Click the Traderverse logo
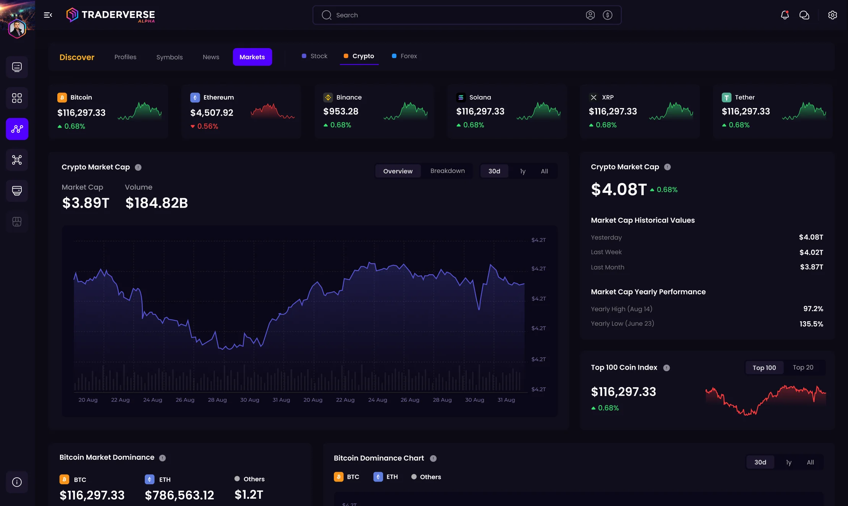The height and width of the screenshot is (506, 848). click(x=110, y=15)
